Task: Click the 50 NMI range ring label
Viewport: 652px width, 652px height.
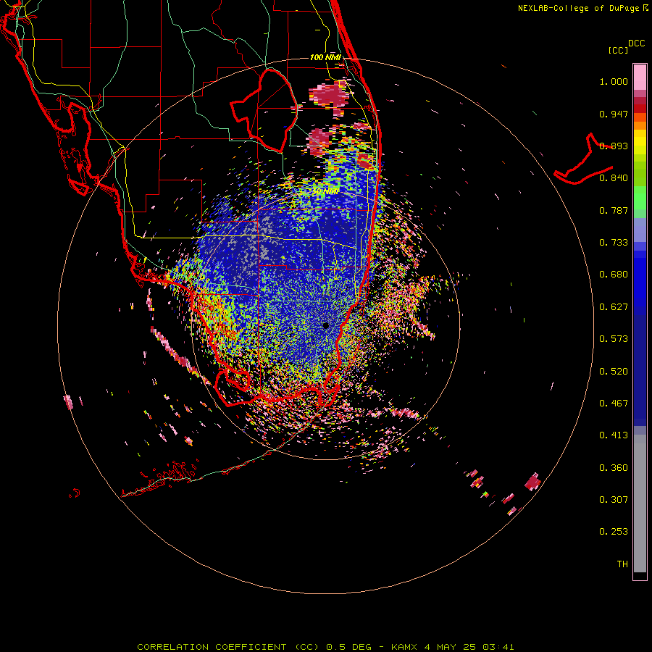Action: (x=325, y=191)
